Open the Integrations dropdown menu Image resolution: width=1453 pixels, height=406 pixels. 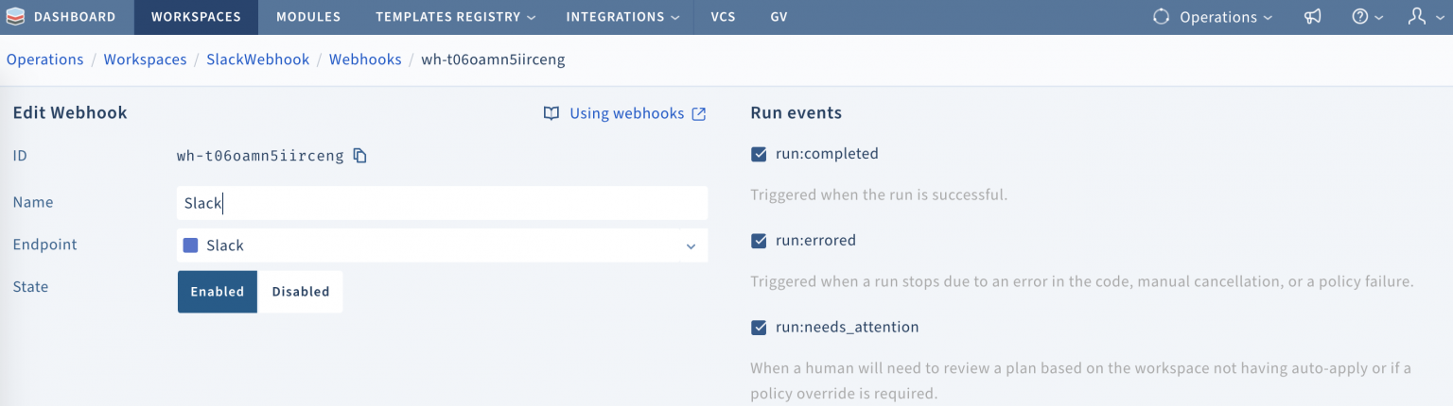pyautogui.click(x=621, y=17)
